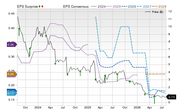
Task: Click the 12 label on the right price axis
Action: 170,11
